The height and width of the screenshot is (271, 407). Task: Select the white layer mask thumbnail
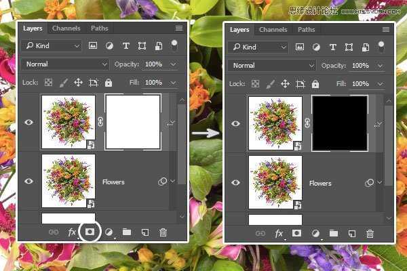point(132,122)
